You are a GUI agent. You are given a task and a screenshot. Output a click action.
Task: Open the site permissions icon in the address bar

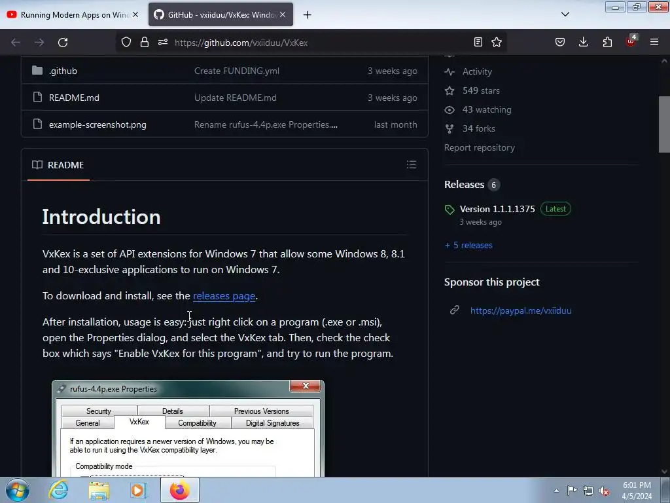[x=163, y=43]
